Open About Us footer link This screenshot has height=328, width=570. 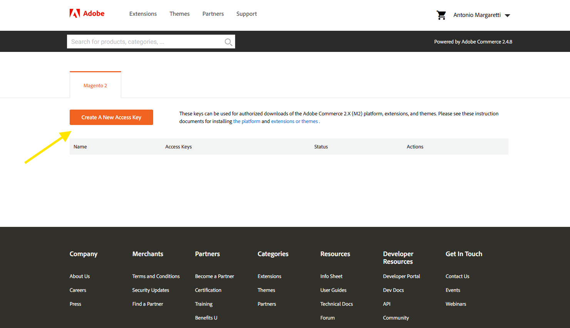tap(80, 276)
